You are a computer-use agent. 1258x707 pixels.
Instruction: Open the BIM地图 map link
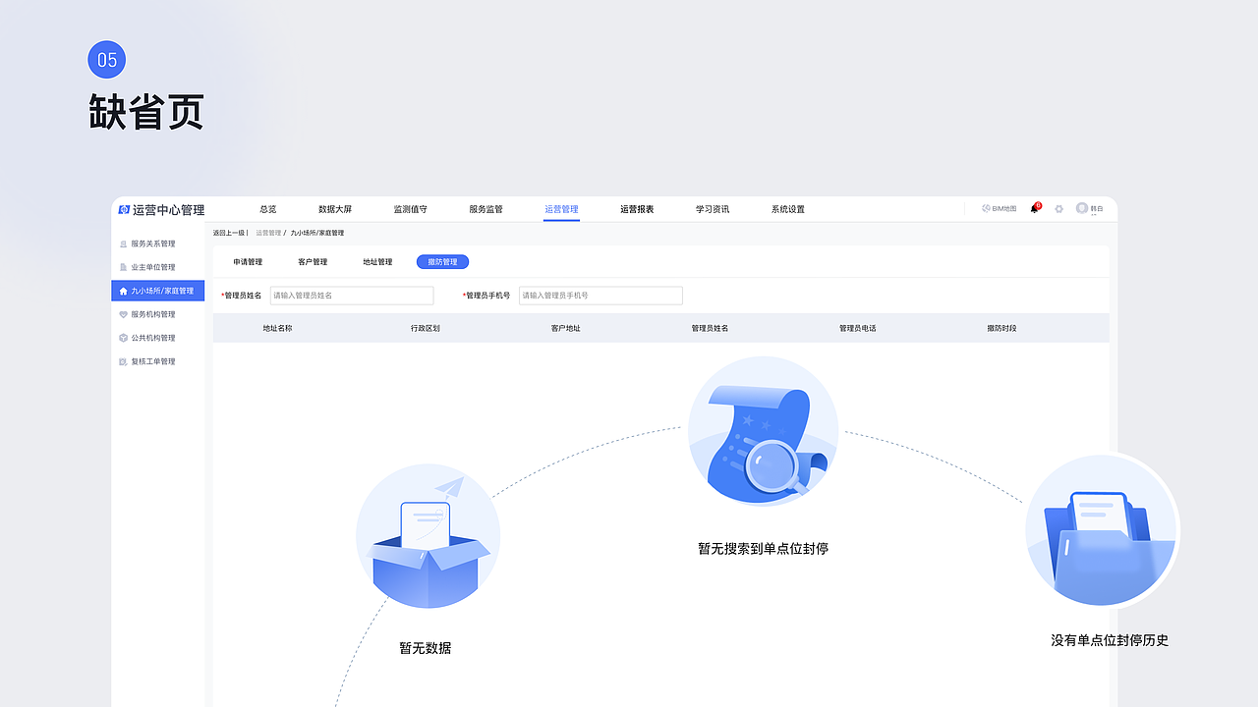tap(1000, 209)
